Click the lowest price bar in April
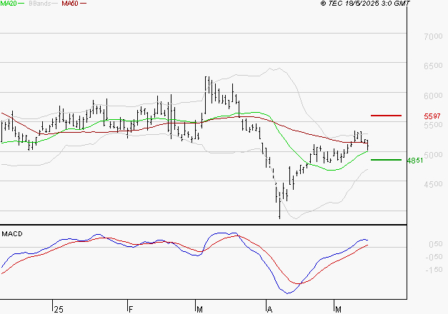The width and height of the screenshot is (448, 314). [x=279, y=211]
